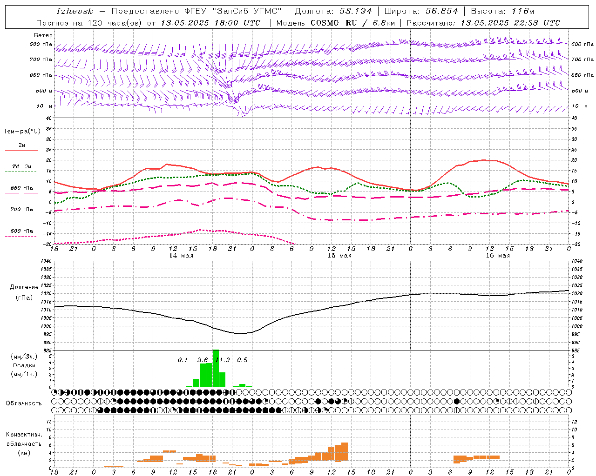The image size is (596, 476).
Task: Click the 16 мая date label
Action: coord(498,256)
